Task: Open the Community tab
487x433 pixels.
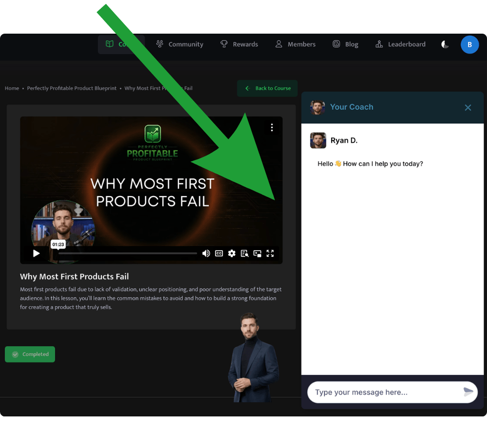Action: pyautogui.click(x=180, y=44)
